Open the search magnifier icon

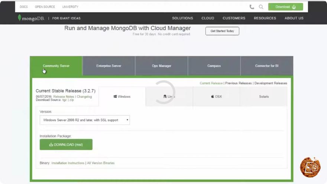[261, 7]
